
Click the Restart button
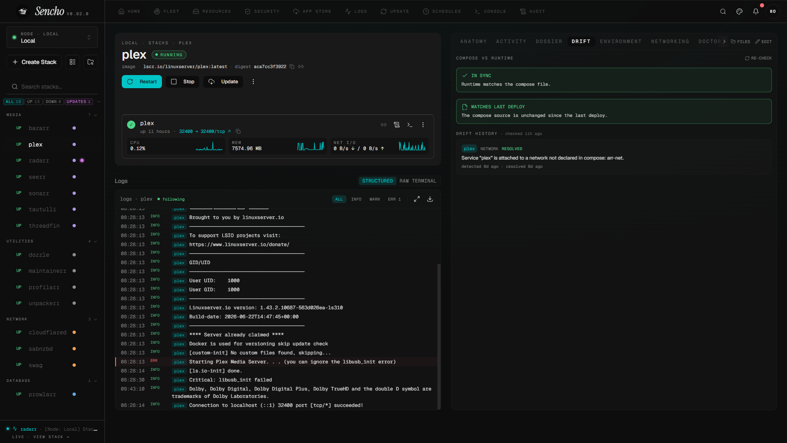pyautogui.click(x=142, y=82)
